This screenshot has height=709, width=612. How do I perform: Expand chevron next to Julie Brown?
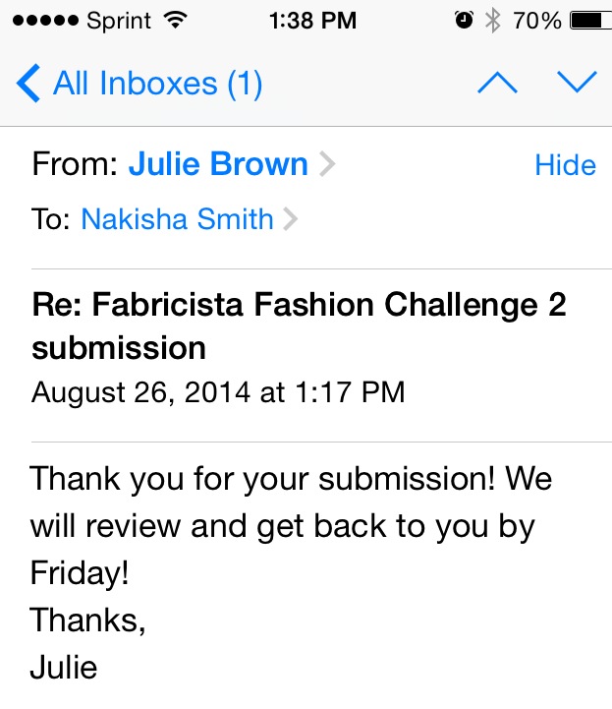click(327, 164)
